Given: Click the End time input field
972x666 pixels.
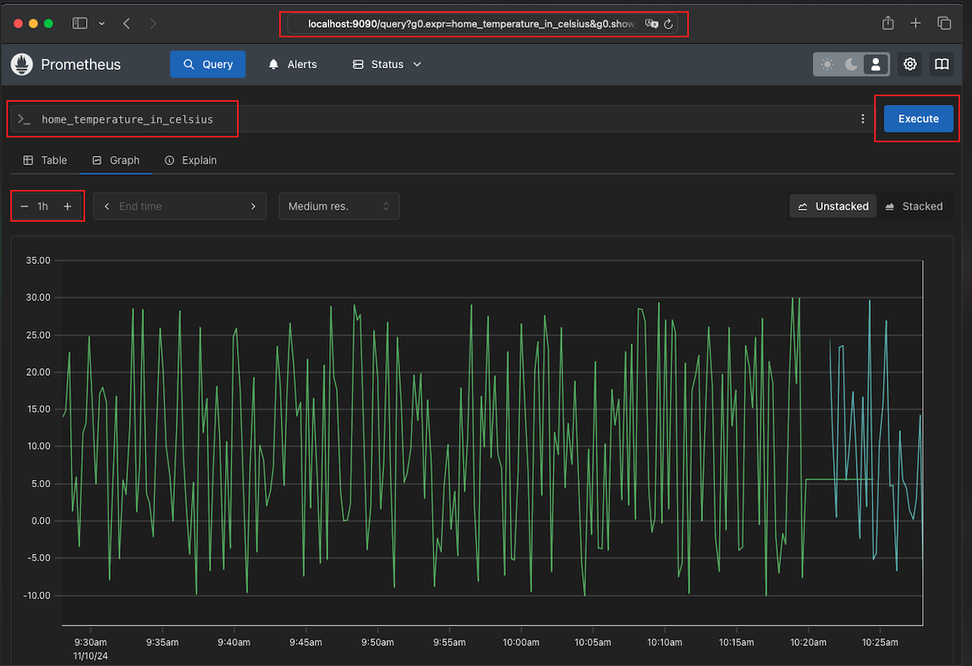Looking at the screenshot, I should pyautogui.click(x=180, y=206).
